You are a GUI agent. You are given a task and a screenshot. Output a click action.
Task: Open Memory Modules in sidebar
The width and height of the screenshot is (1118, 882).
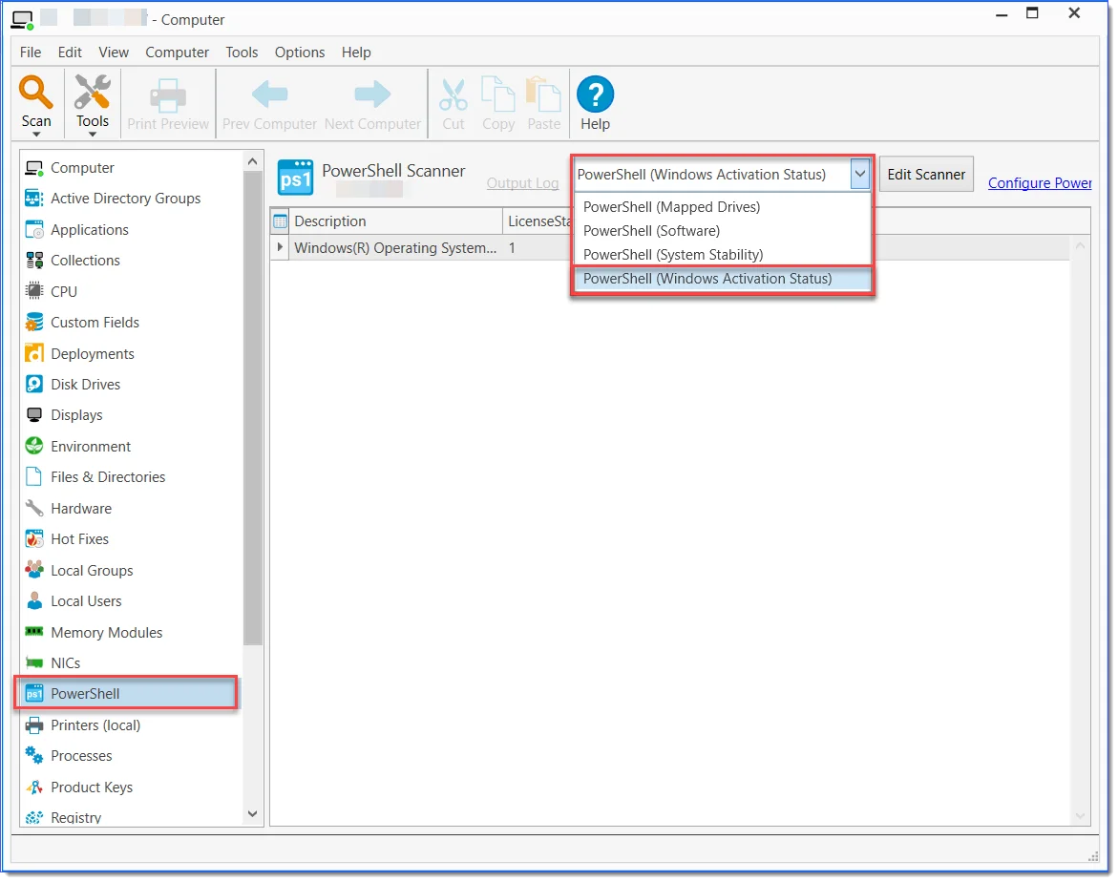point(106,633)
